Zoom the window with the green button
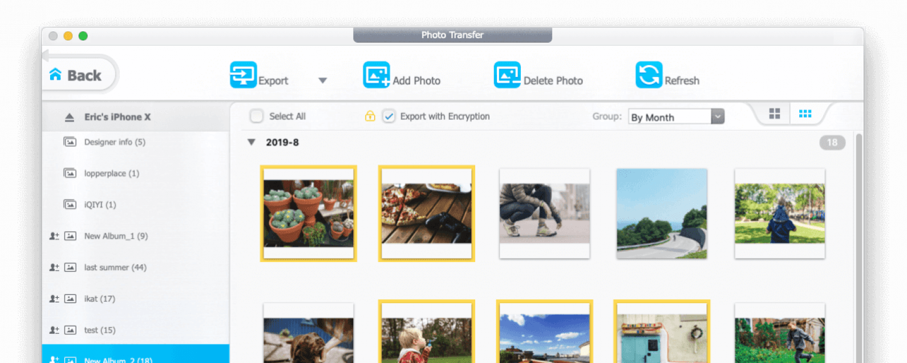Screen dimensions: 907x363 [83, 36]
